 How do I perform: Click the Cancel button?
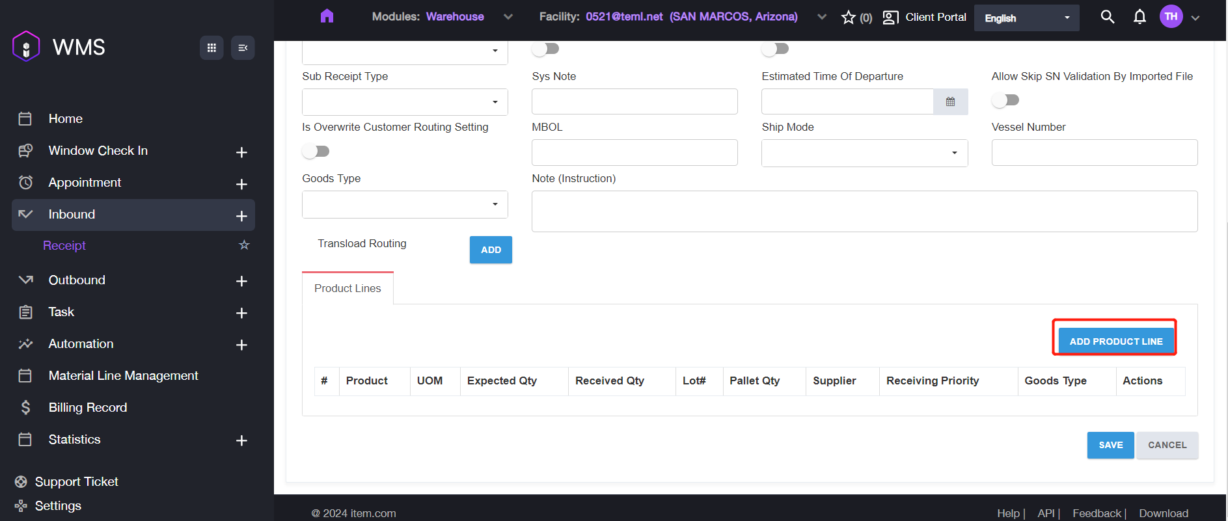pyautogui.click(x=1167, y=445)
